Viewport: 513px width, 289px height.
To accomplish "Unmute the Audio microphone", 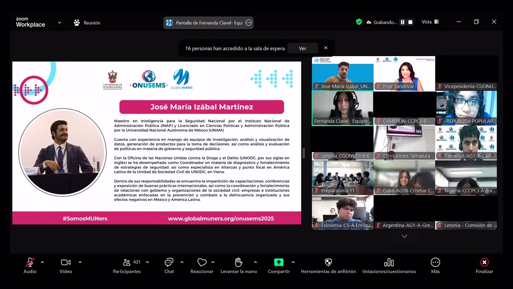I will [30, 263].
